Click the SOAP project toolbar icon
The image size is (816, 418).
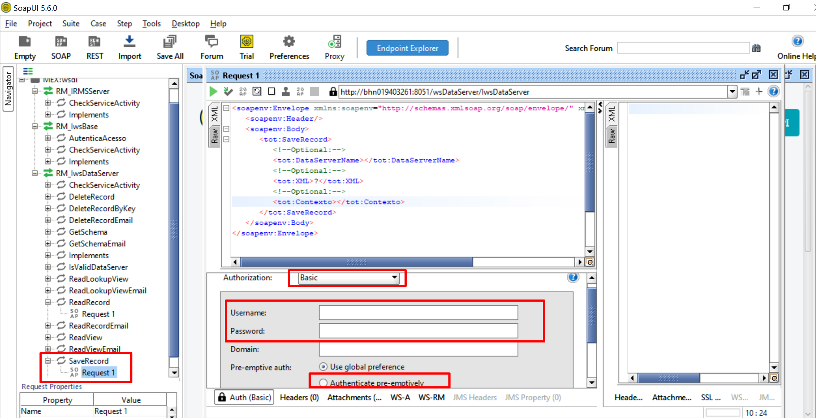(61, 47)
